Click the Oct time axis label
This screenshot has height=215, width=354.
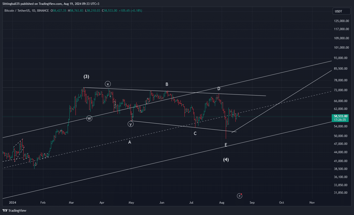[x=281, y=203]
